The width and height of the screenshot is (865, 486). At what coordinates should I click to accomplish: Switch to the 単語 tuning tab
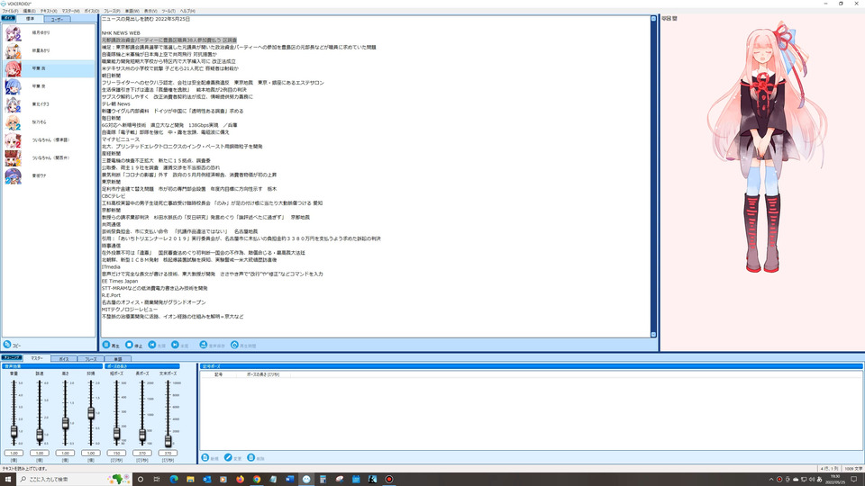pyautogui.click(x=117, y=359)
